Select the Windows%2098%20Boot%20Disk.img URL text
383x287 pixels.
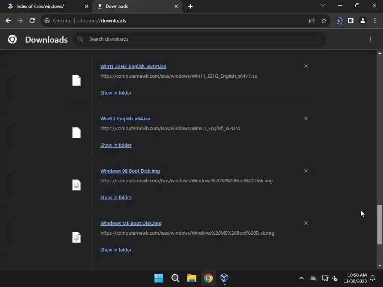pyautogui.click(x=186, y=181)
